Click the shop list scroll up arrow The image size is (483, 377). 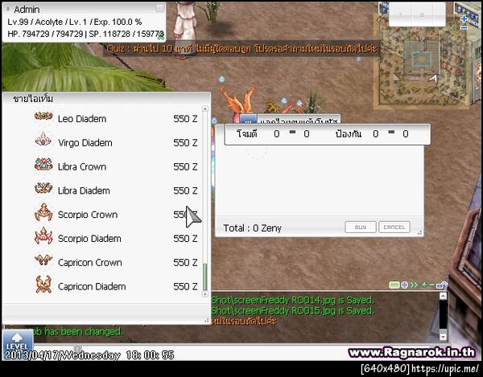coord(204,109)
